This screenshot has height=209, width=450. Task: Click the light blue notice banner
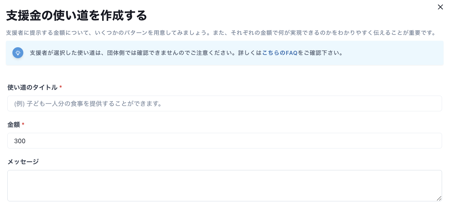pyautogui.click(x=224, y=53)
